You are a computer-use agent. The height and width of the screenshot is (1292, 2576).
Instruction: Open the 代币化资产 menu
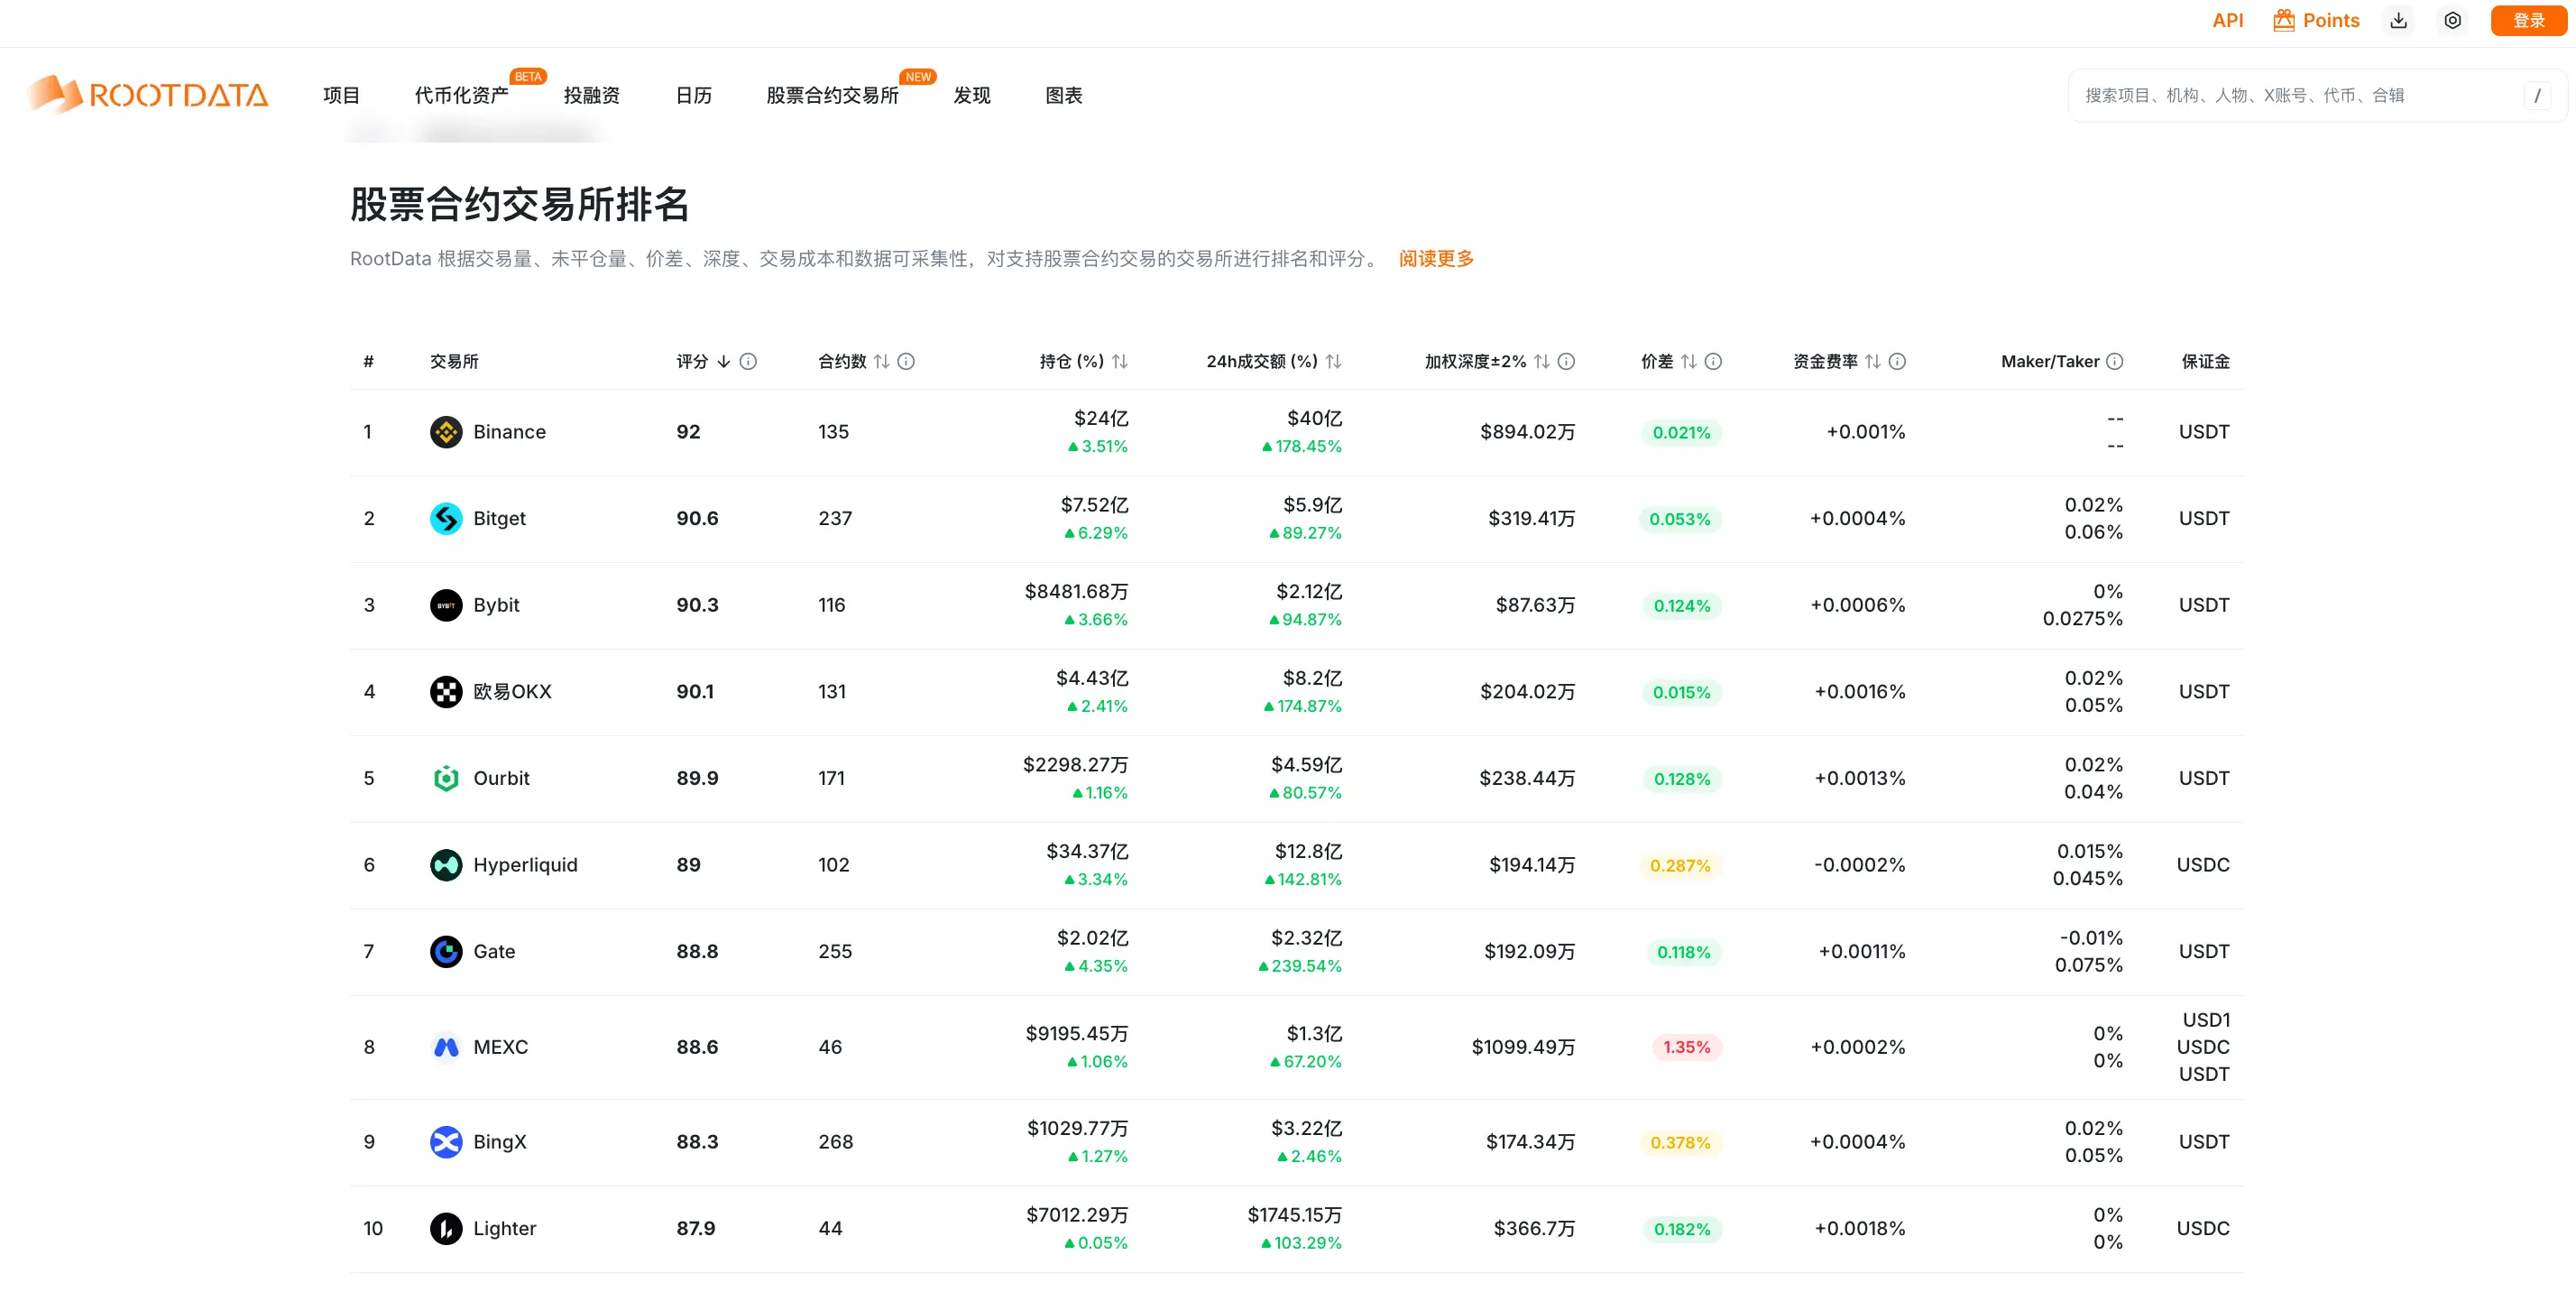point(461,95)
